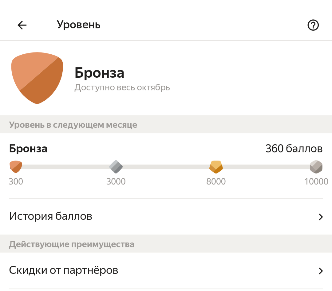Viewport: 332px width, 291px height.
Task: Tap the large bronze shield badge
Action: 37,78
